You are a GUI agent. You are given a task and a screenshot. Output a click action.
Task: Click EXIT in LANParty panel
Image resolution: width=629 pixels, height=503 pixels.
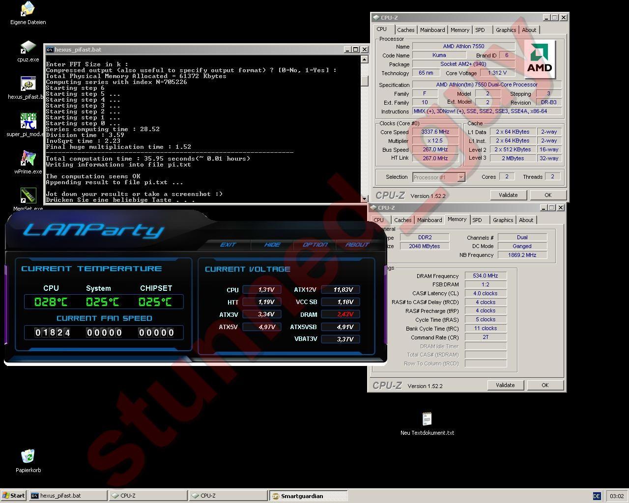228,245
